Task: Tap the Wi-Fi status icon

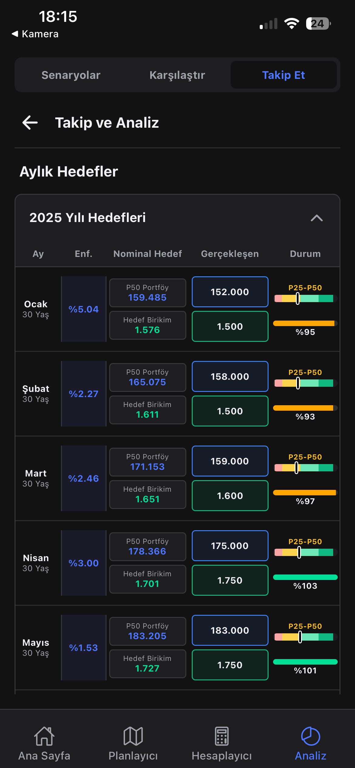Action: pos(292,23)
